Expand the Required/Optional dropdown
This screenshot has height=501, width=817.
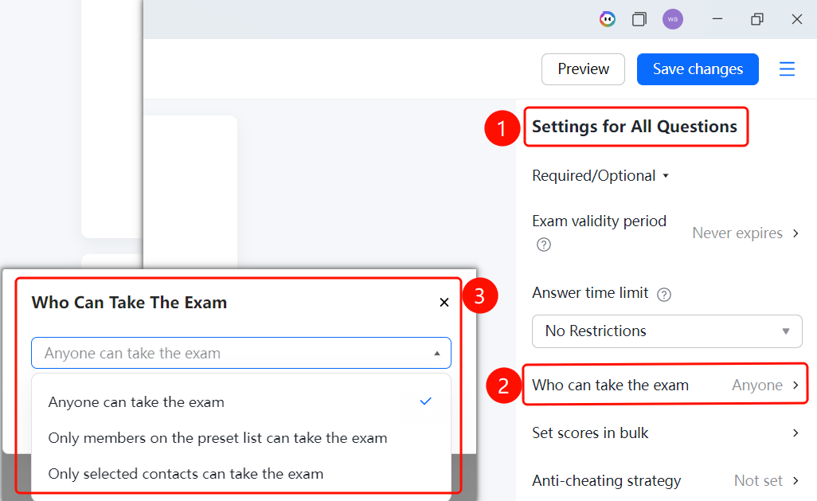point(600,176)
